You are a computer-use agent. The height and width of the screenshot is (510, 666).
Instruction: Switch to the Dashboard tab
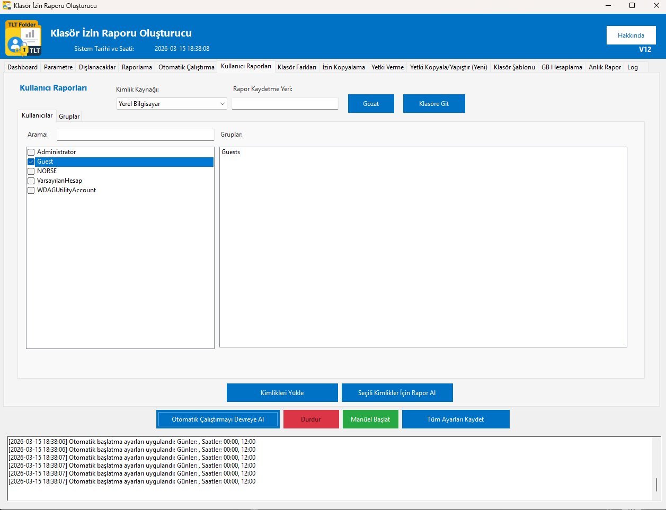[22, 67]
